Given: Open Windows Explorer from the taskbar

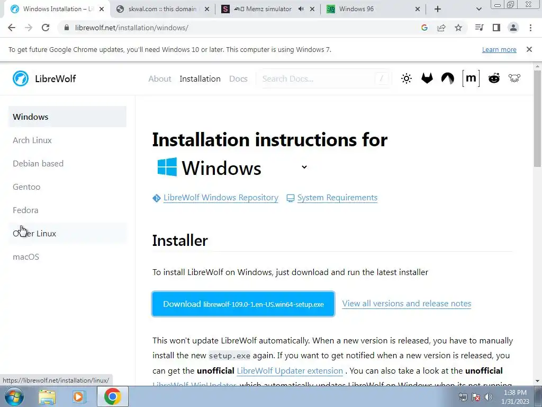Looking at the screenshot, I should (x=47, y=396).
